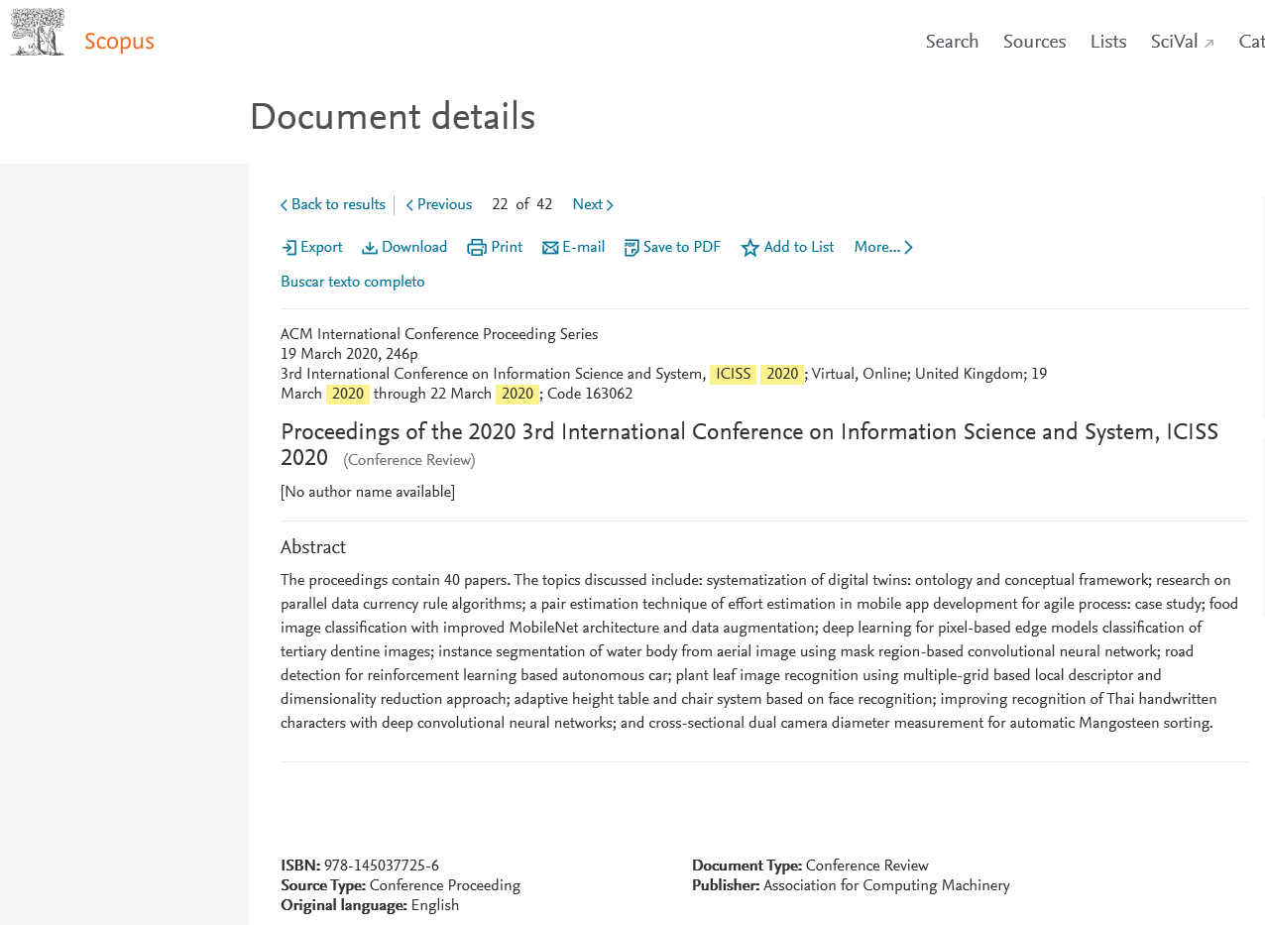
Task: Go to the Next document
Action: [x=593, y=205]
